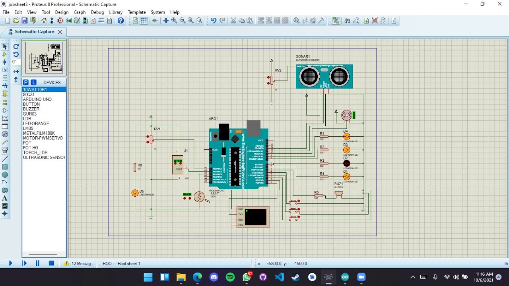Save the project with the floppy disk icon

(x=25, y=21)
